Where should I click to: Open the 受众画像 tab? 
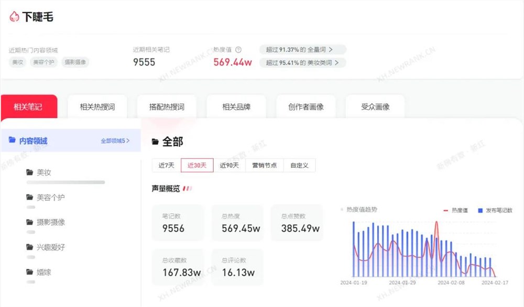click(374, 105)
